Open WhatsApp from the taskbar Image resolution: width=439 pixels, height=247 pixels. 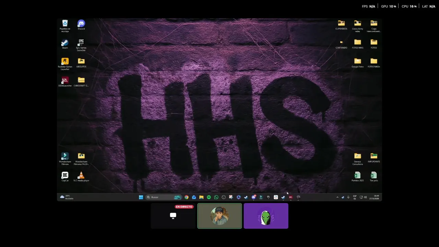pyautogui.click(x=216, y=197)
